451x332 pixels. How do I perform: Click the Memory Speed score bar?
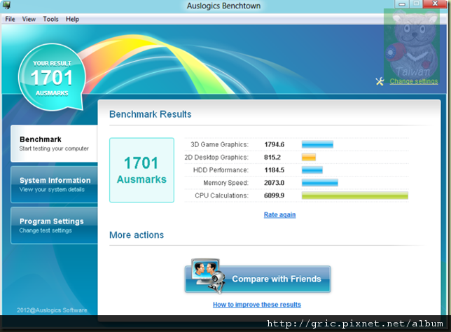point(319,183)
